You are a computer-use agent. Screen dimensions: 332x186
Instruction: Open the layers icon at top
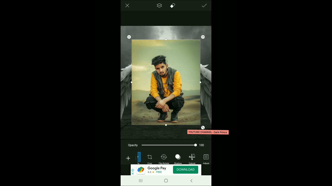point(159,5)
